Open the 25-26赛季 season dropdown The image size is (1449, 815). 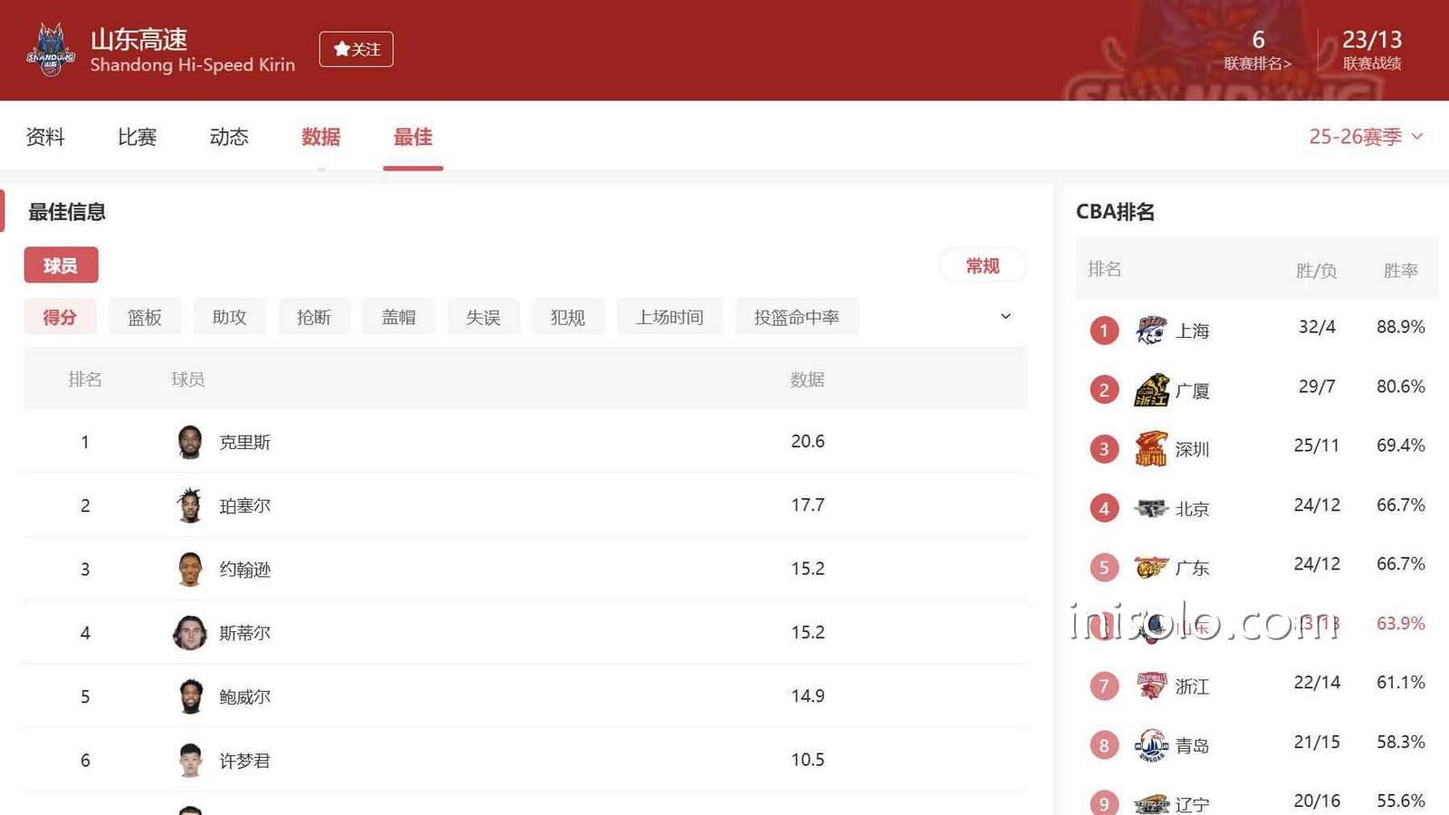pos(1366,137)
